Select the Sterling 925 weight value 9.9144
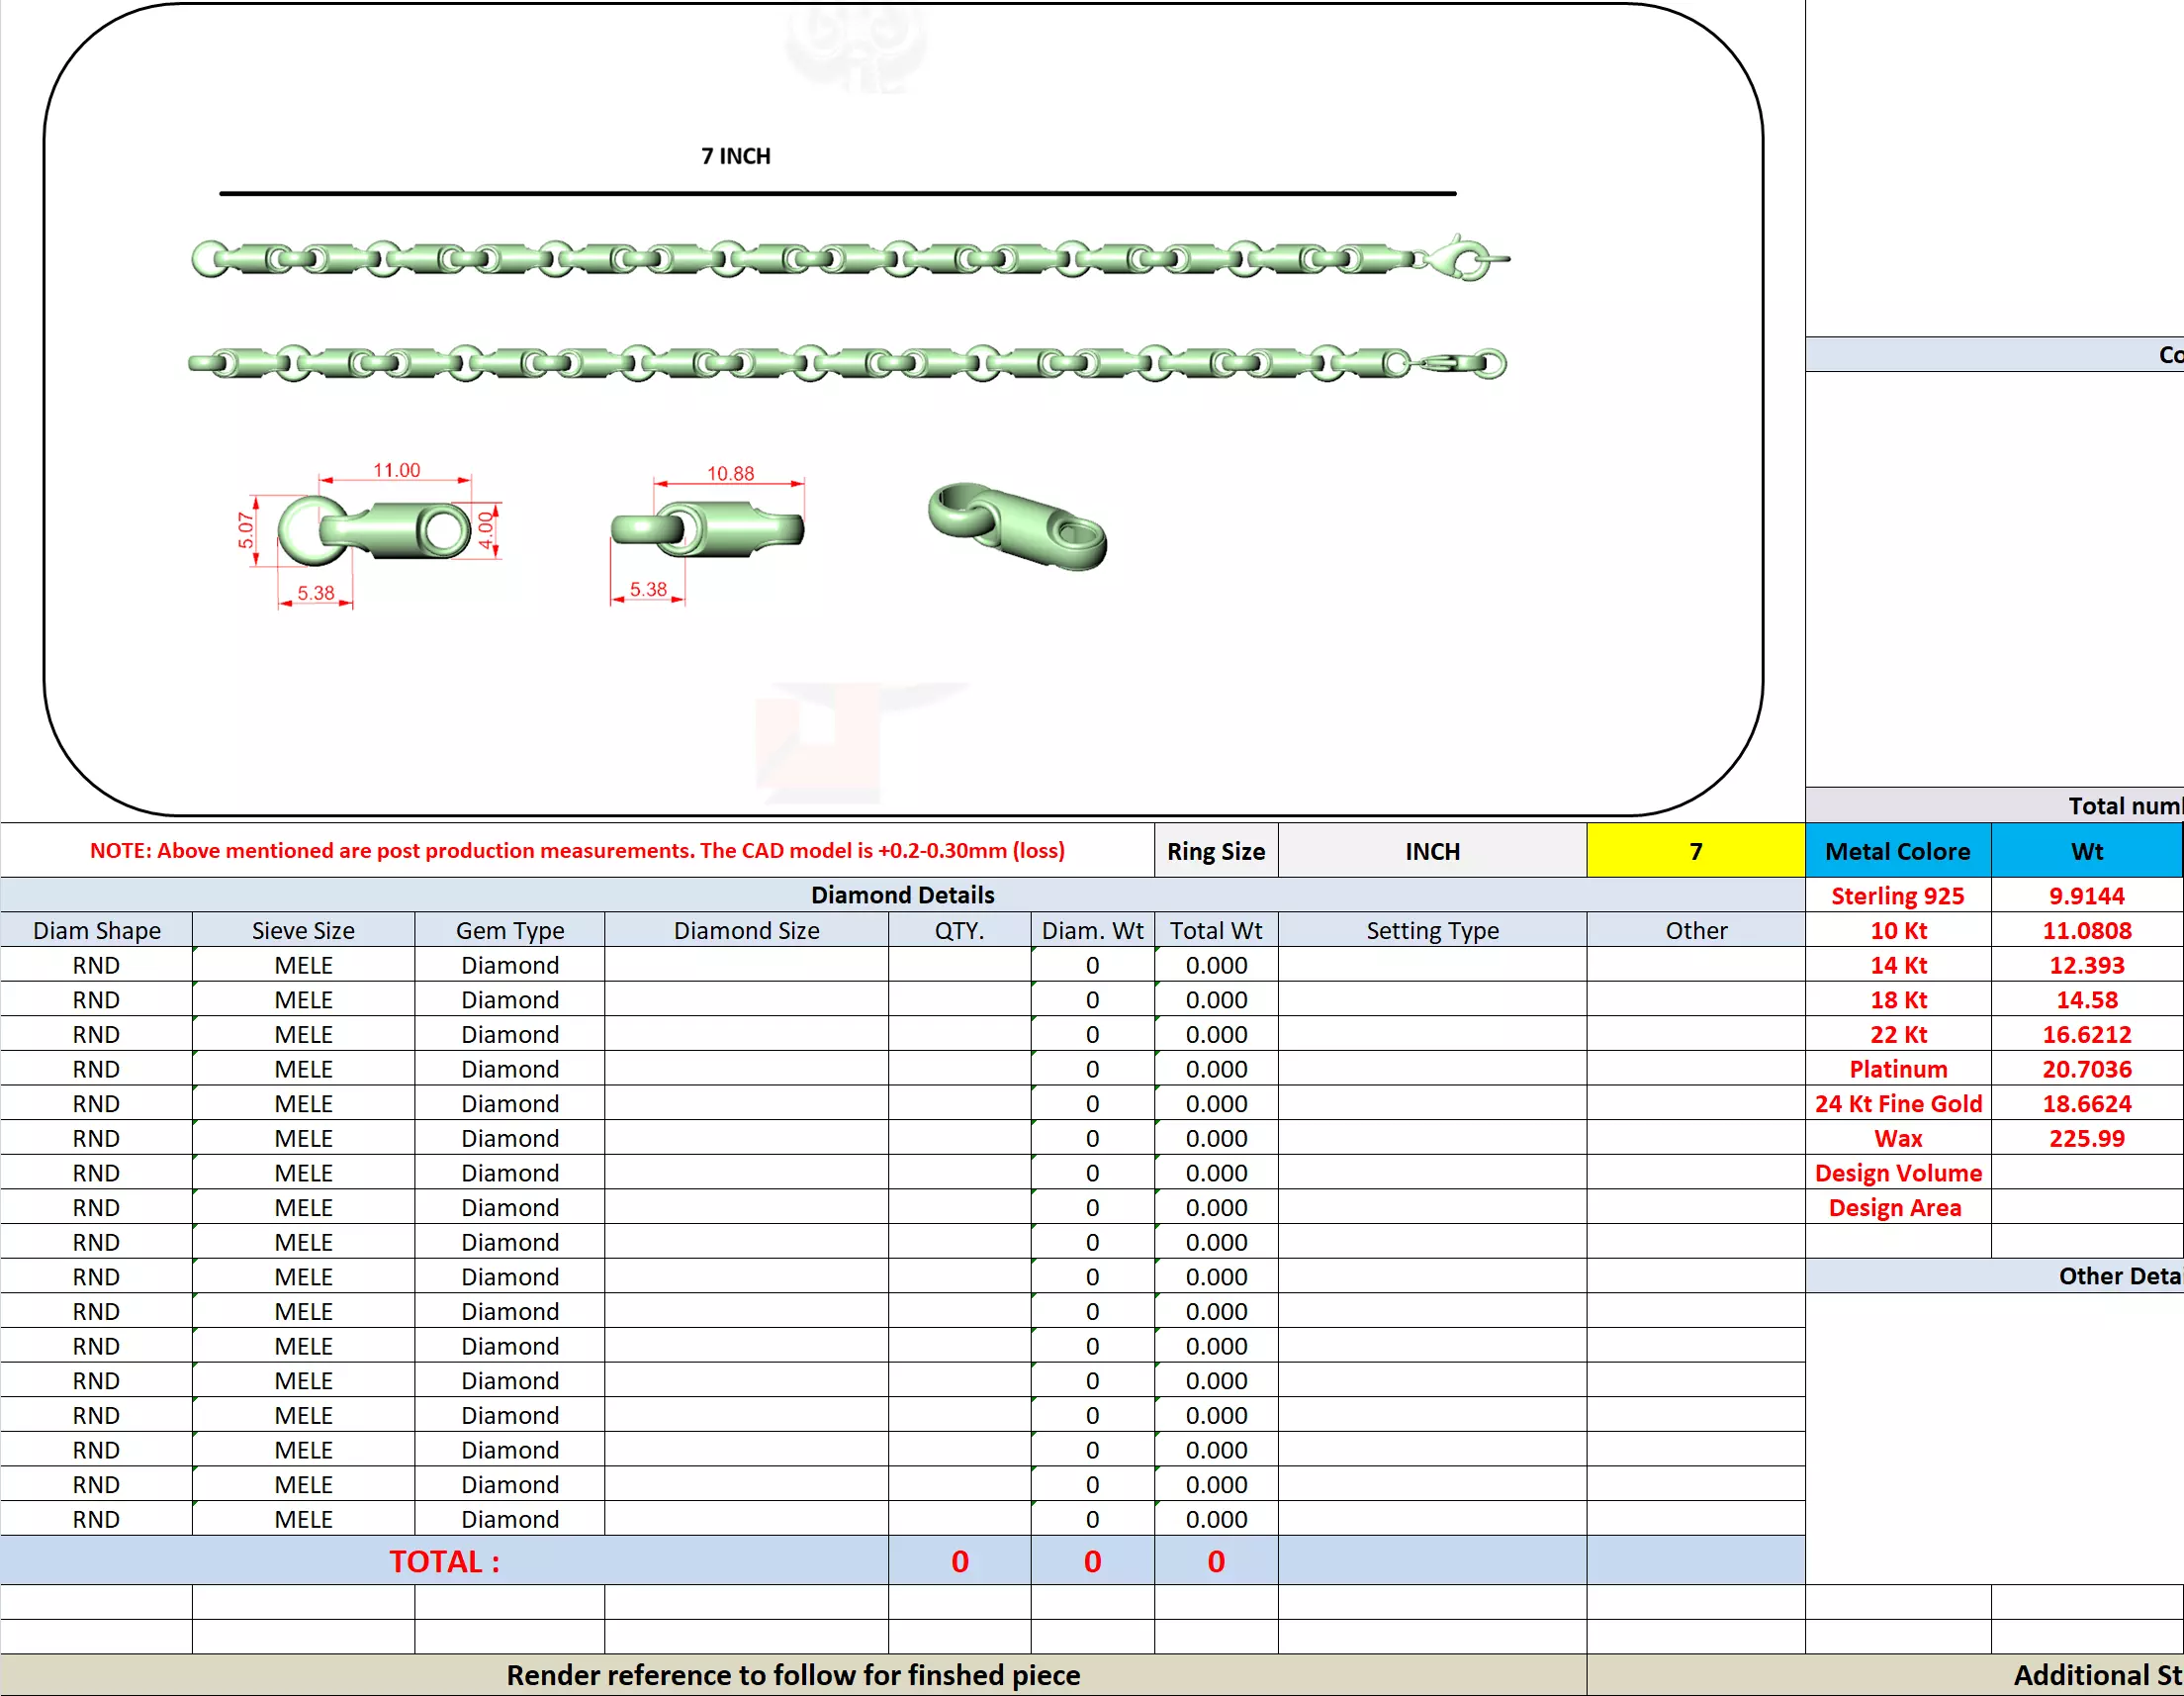This screenshot has width=2184, height=1696. [2086, 895]
